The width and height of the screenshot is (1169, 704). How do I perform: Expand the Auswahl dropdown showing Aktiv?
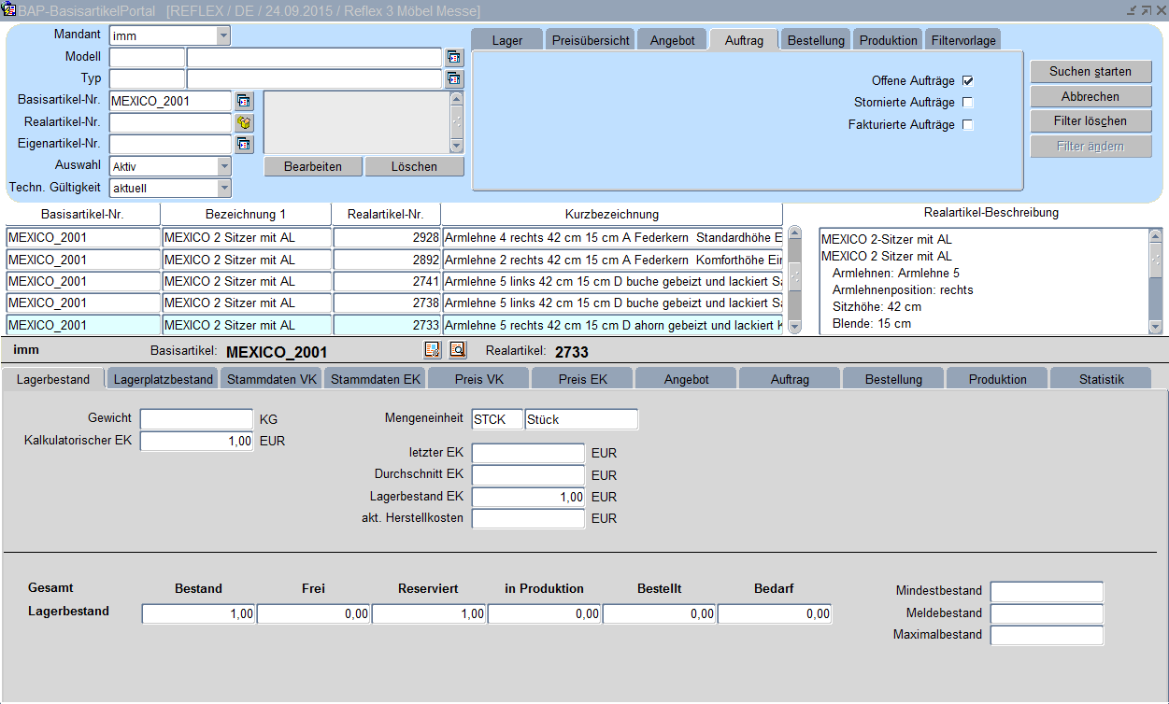tap(223, 166)
